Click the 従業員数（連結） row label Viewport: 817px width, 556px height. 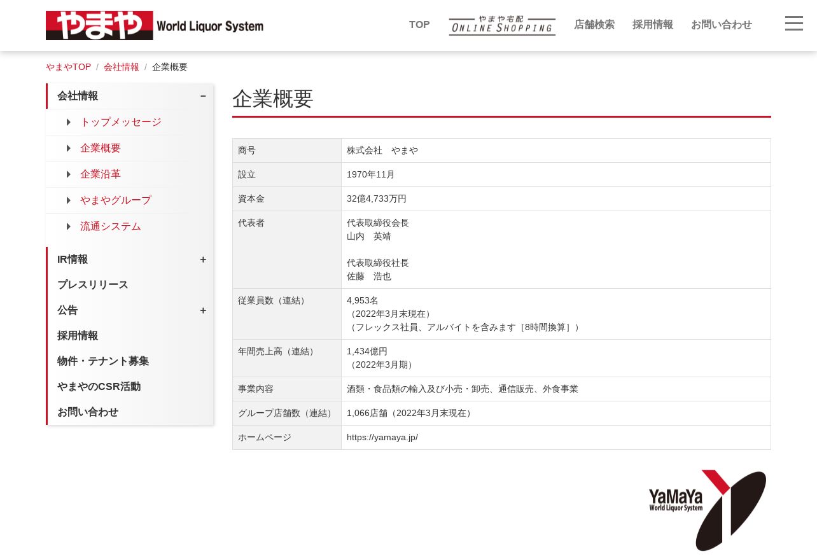(x=274, y=301)
